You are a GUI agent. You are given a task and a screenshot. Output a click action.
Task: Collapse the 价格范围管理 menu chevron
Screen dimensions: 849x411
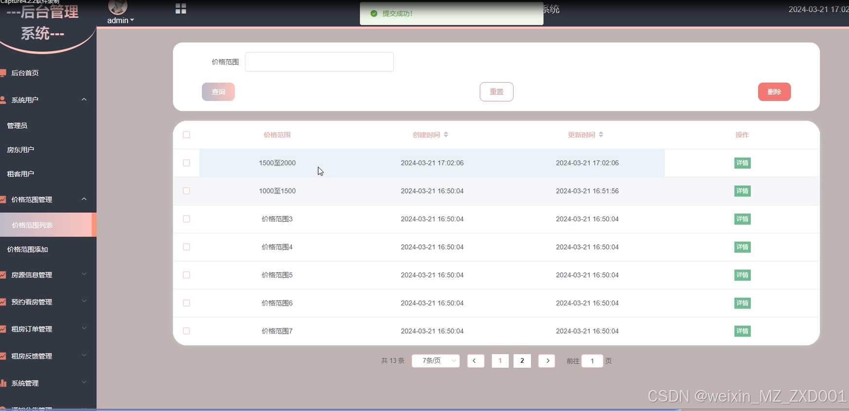[x=84, y=199]
